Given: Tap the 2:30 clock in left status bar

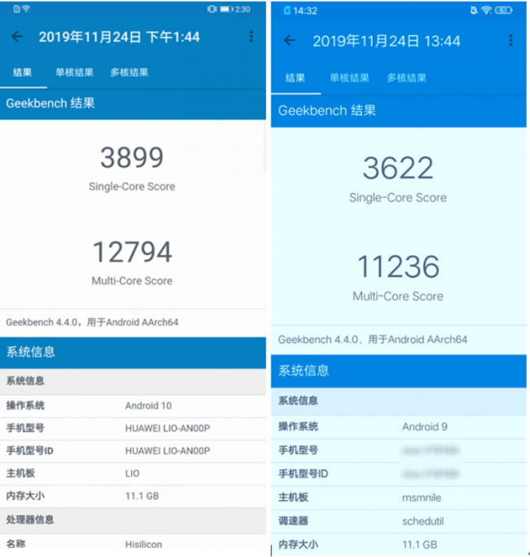Looking at the screenshot, I should (243, 9).
